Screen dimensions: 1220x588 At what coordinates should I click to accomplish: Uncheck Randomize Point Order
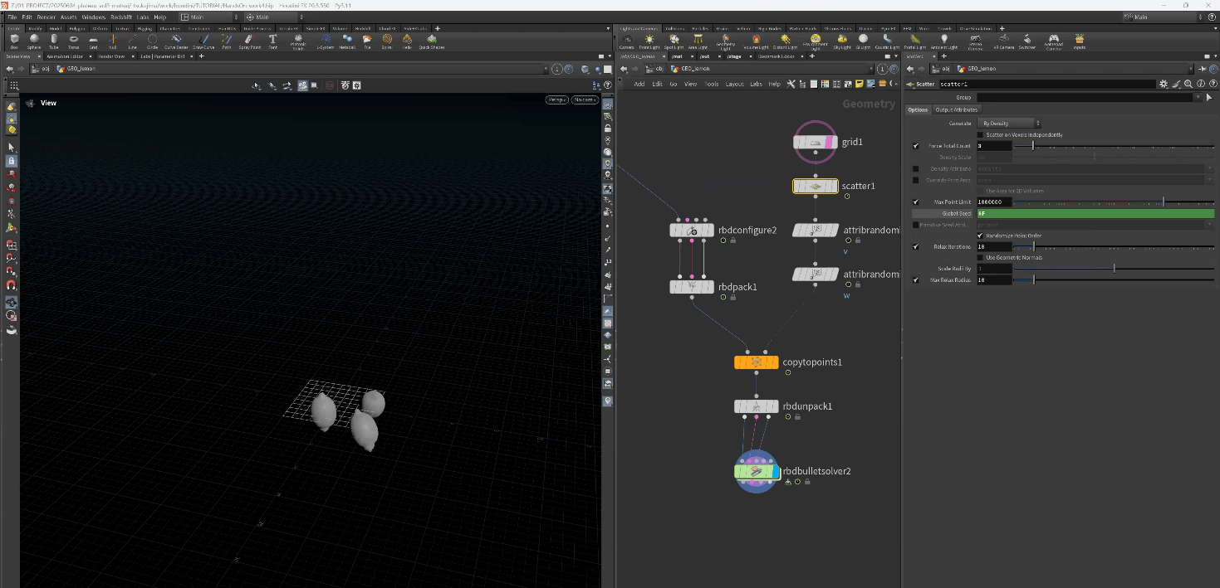pos(981,236)
